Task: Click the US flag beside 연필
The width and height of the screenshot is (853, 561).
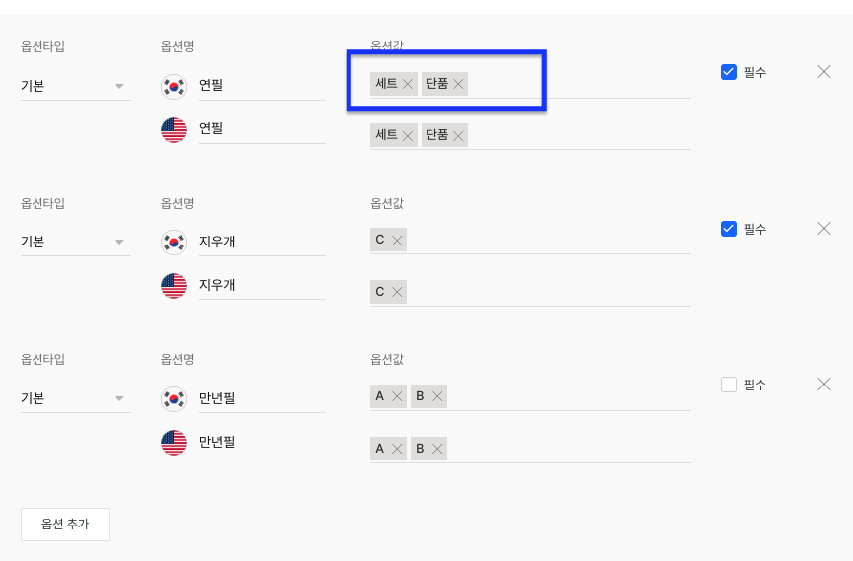Action: (174, 129)
